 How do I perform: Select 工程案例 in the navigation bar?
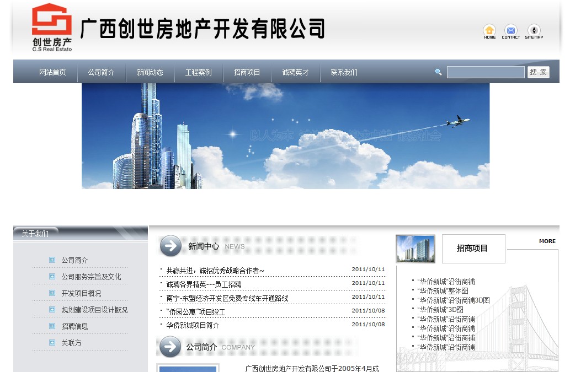[198, 72]
